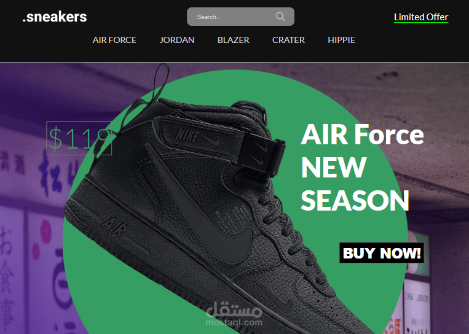Screen dimensions: 469x334
Task: Click the AIR Force NEW SEASON headline
Action: point(362,167)
